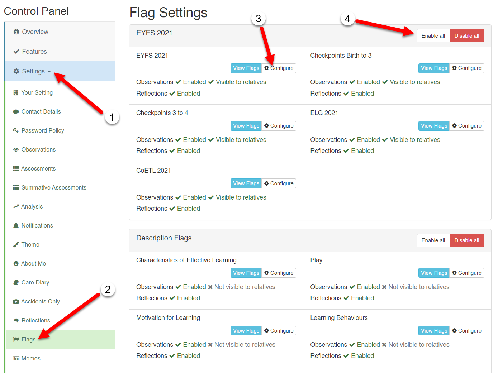498x373 pixels.
Task: Click the Summative Assessments grid-list icon
Action: (x=16, y=187)
